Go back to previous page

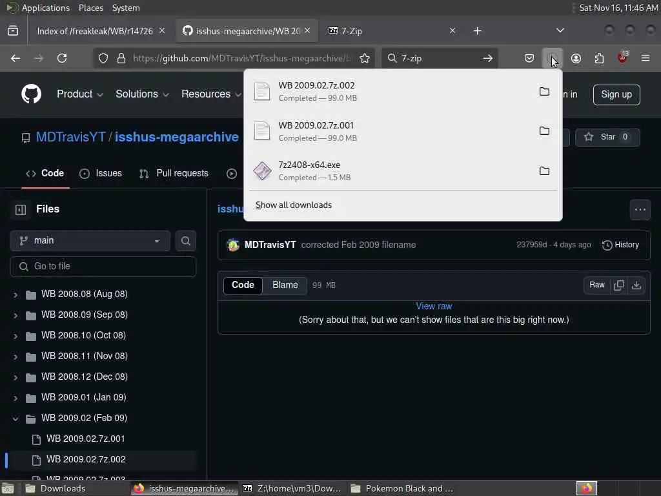(x=15, y=58)
